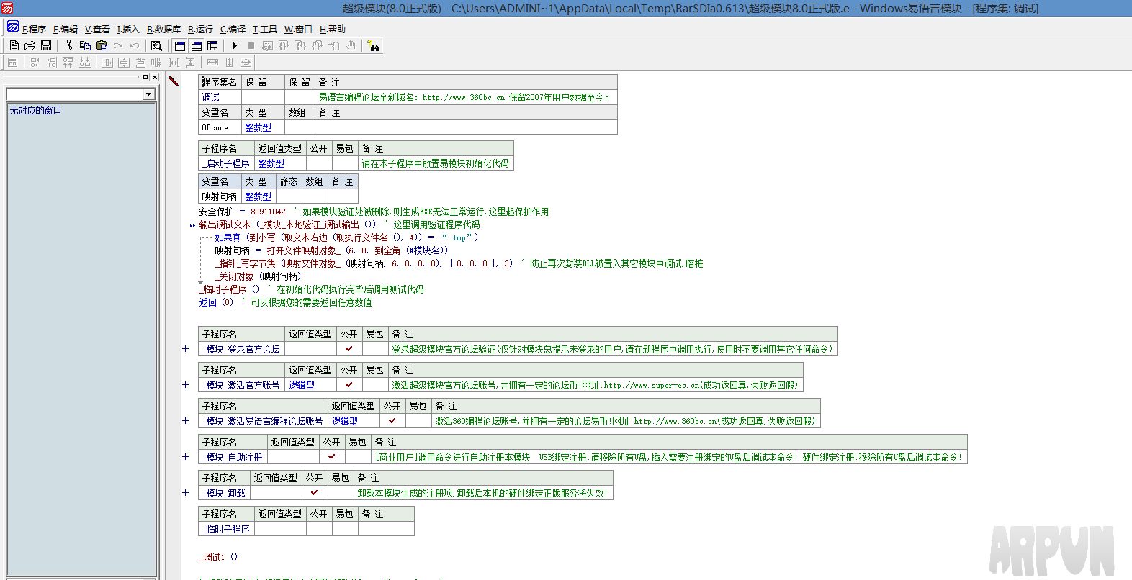Open the T.工具 menu

(x=264, y=29)
